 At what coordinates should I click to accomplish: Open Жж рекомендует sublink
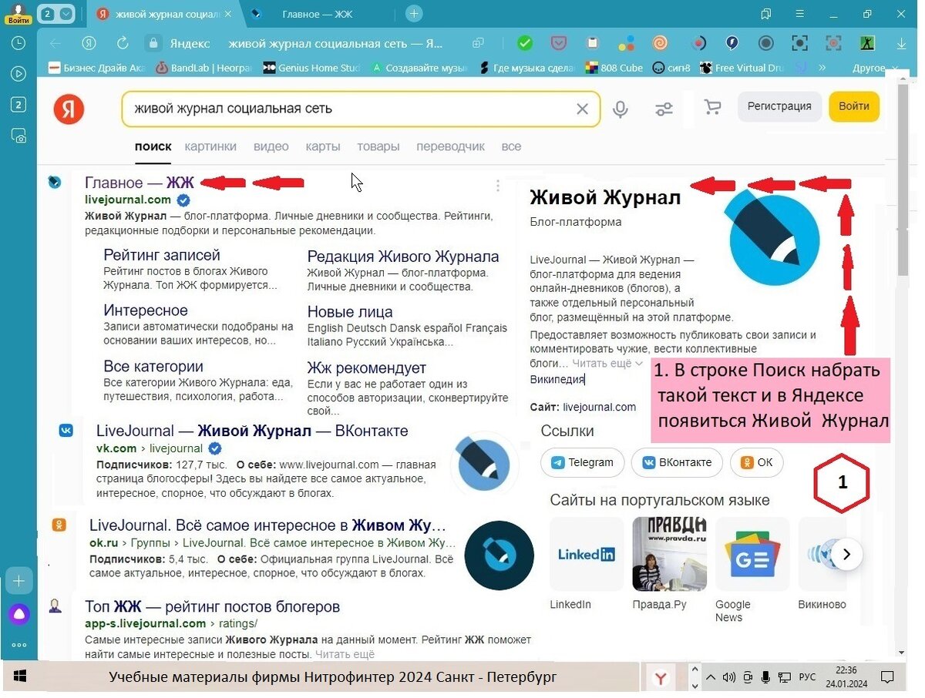(x=366, y=368)
